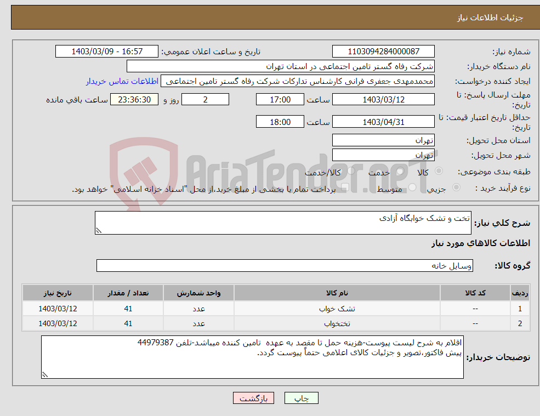Click the تختخواب item name cell

tap(337, 323)
